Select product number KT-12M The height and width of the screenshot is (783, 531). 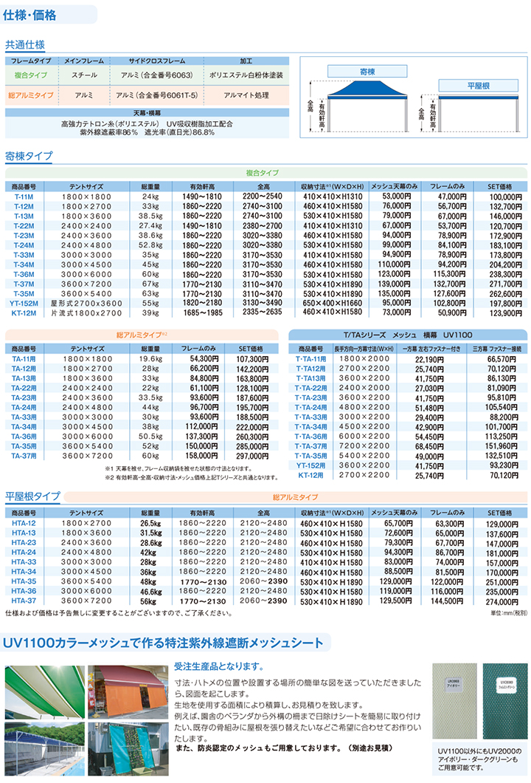tap(24, 313)
